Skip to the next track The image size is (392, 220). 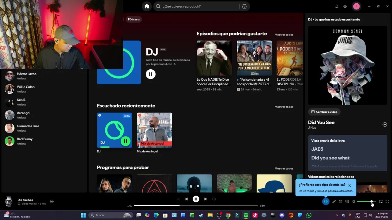click(206, 199)
